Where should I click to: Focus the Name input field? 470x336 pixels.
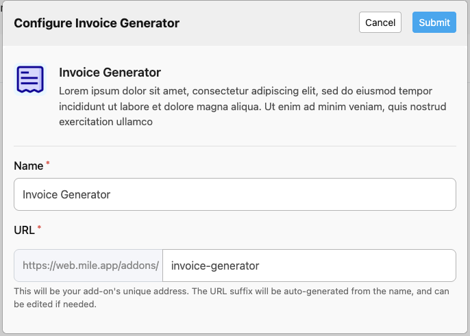(235, 194)
